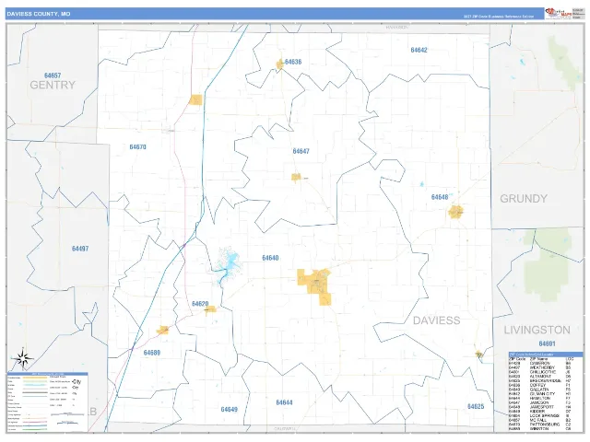Image resolution: width=590 pixels, height=442 pixels.
Task: Click the GRUNDY county label
Action: pyautogui.click(x=524, y=199)
